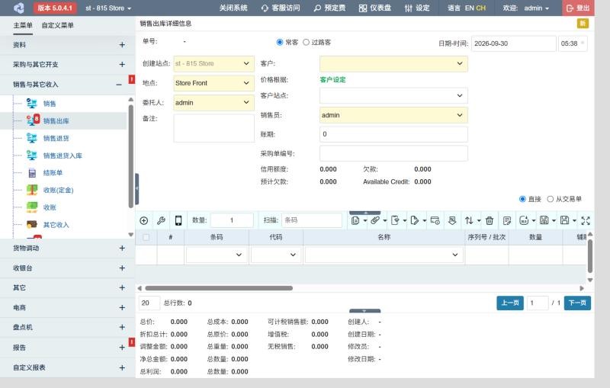Select the 过路客 radio button
The height and width of the screenshot is (388, 610).
tap(307, 42)
